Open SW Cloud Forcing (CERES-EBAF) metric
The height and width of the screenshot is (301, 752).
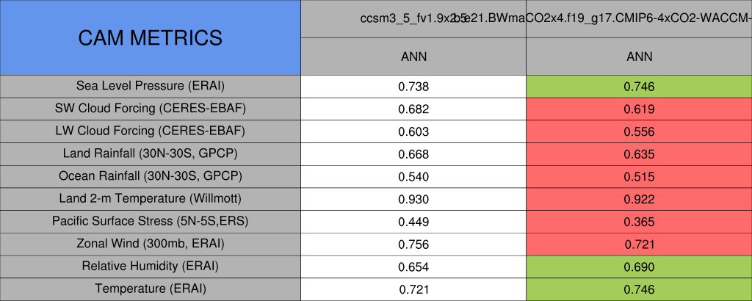[150, 109]
